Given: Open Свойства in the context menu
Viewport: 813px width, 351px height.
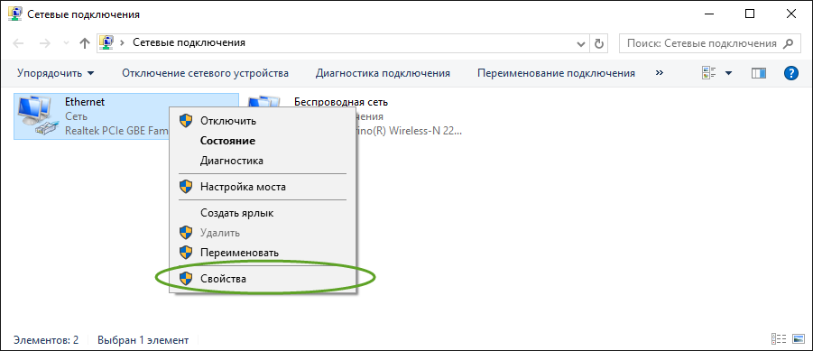Looking at the screenshot, I should tap(263, 279).
